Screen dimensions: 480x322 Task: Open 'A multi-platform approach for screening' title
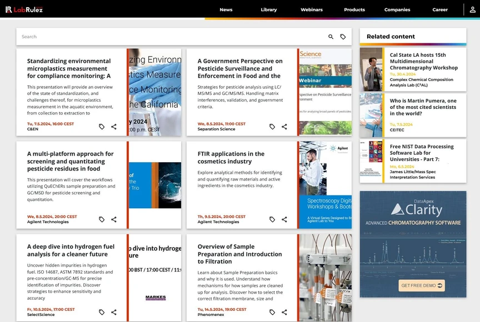click(71, 161)
